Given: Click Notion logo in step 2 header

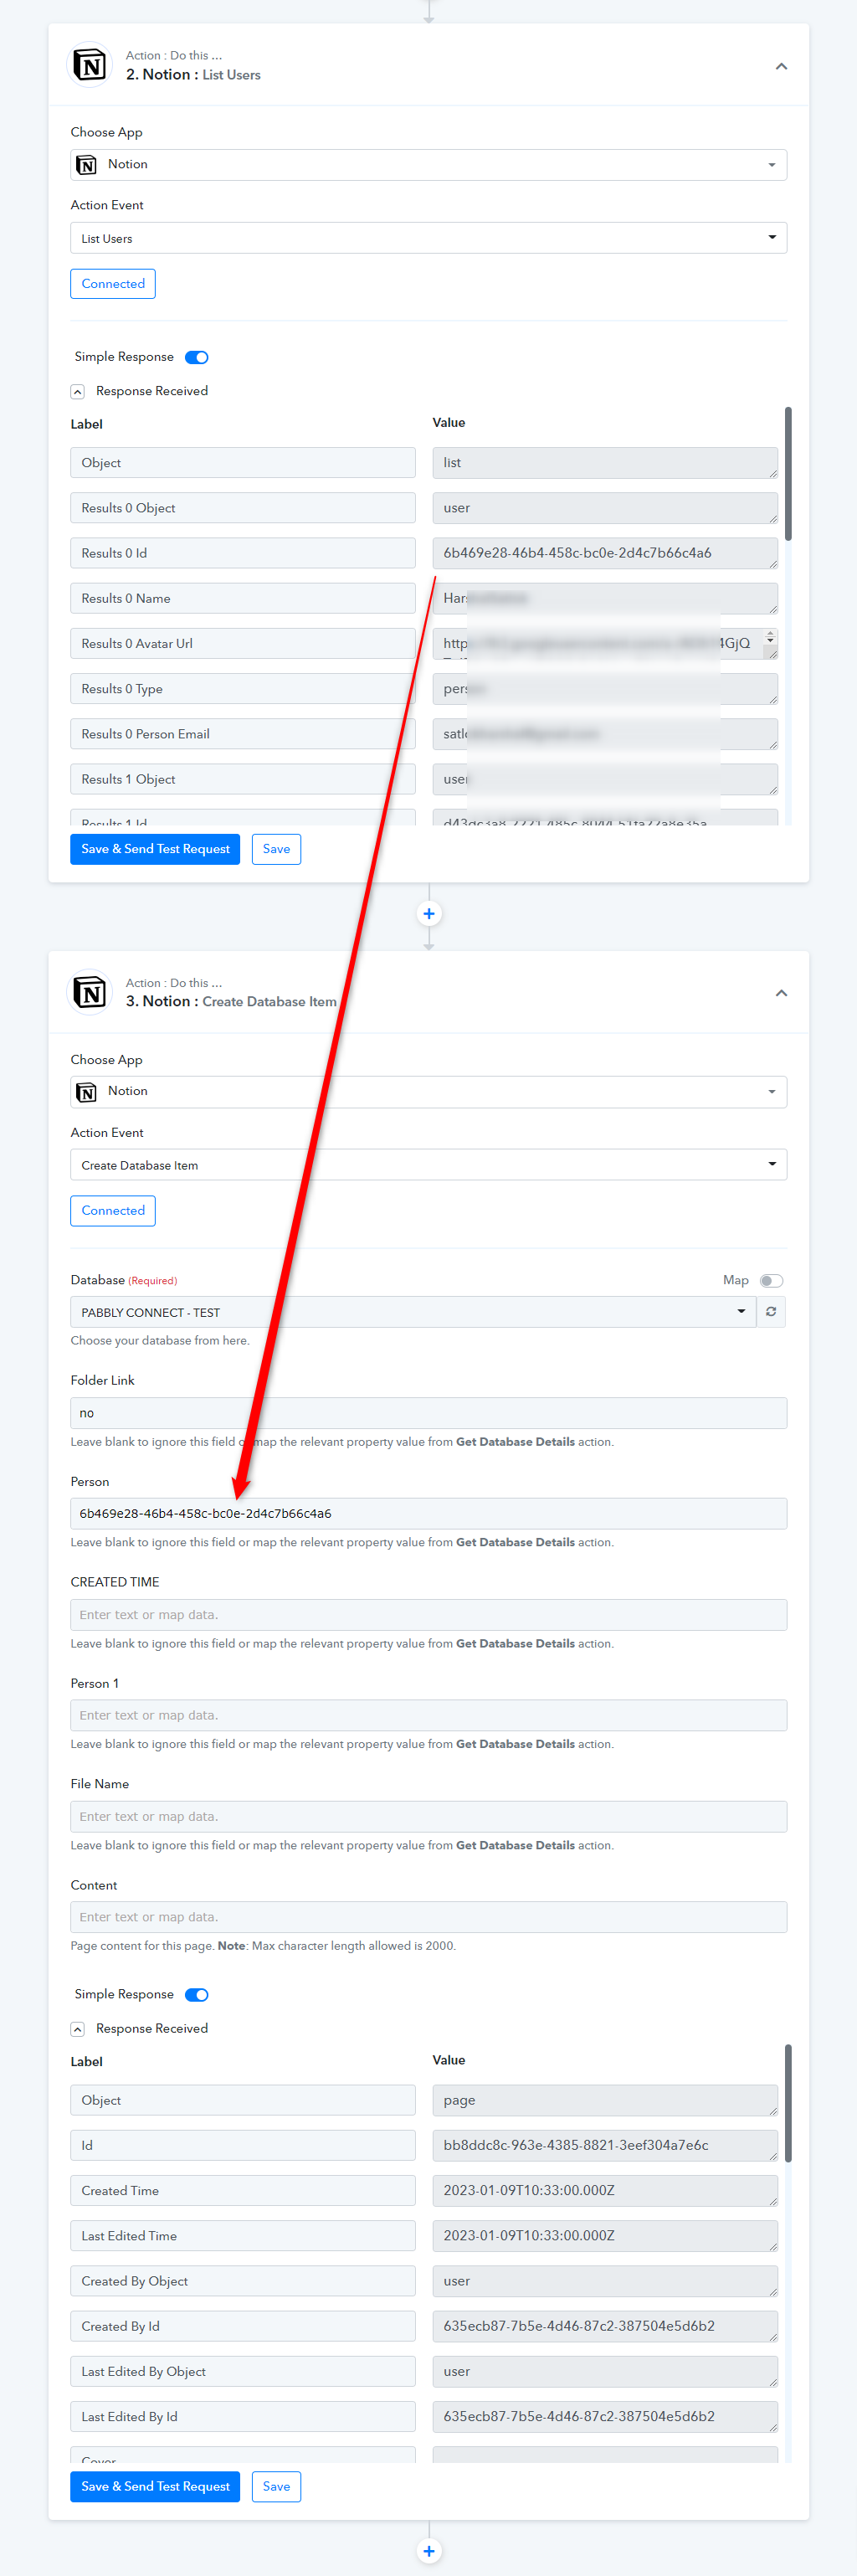Looking at the screenshot, I should click(89, 66).
